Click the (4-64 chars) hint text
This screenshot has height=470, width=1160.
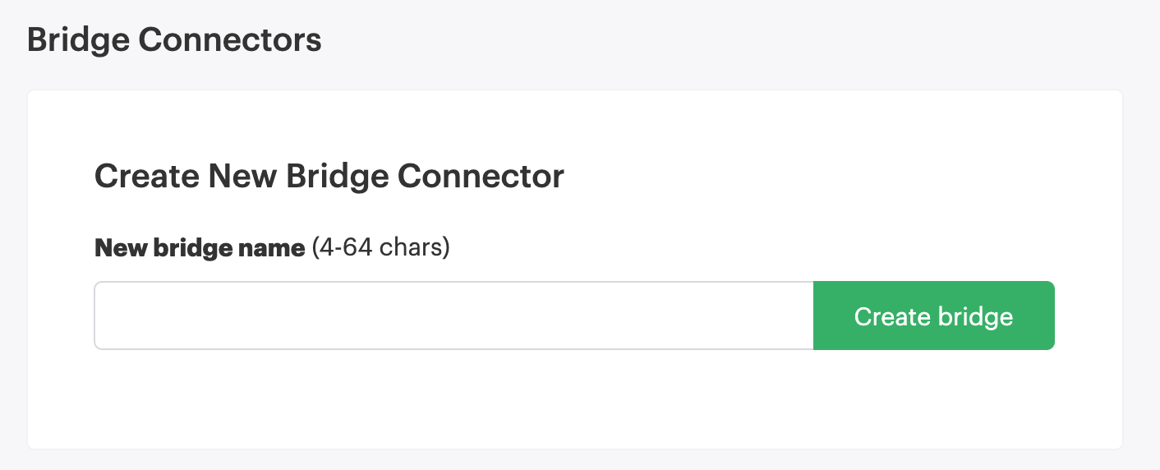pos(381,247)
